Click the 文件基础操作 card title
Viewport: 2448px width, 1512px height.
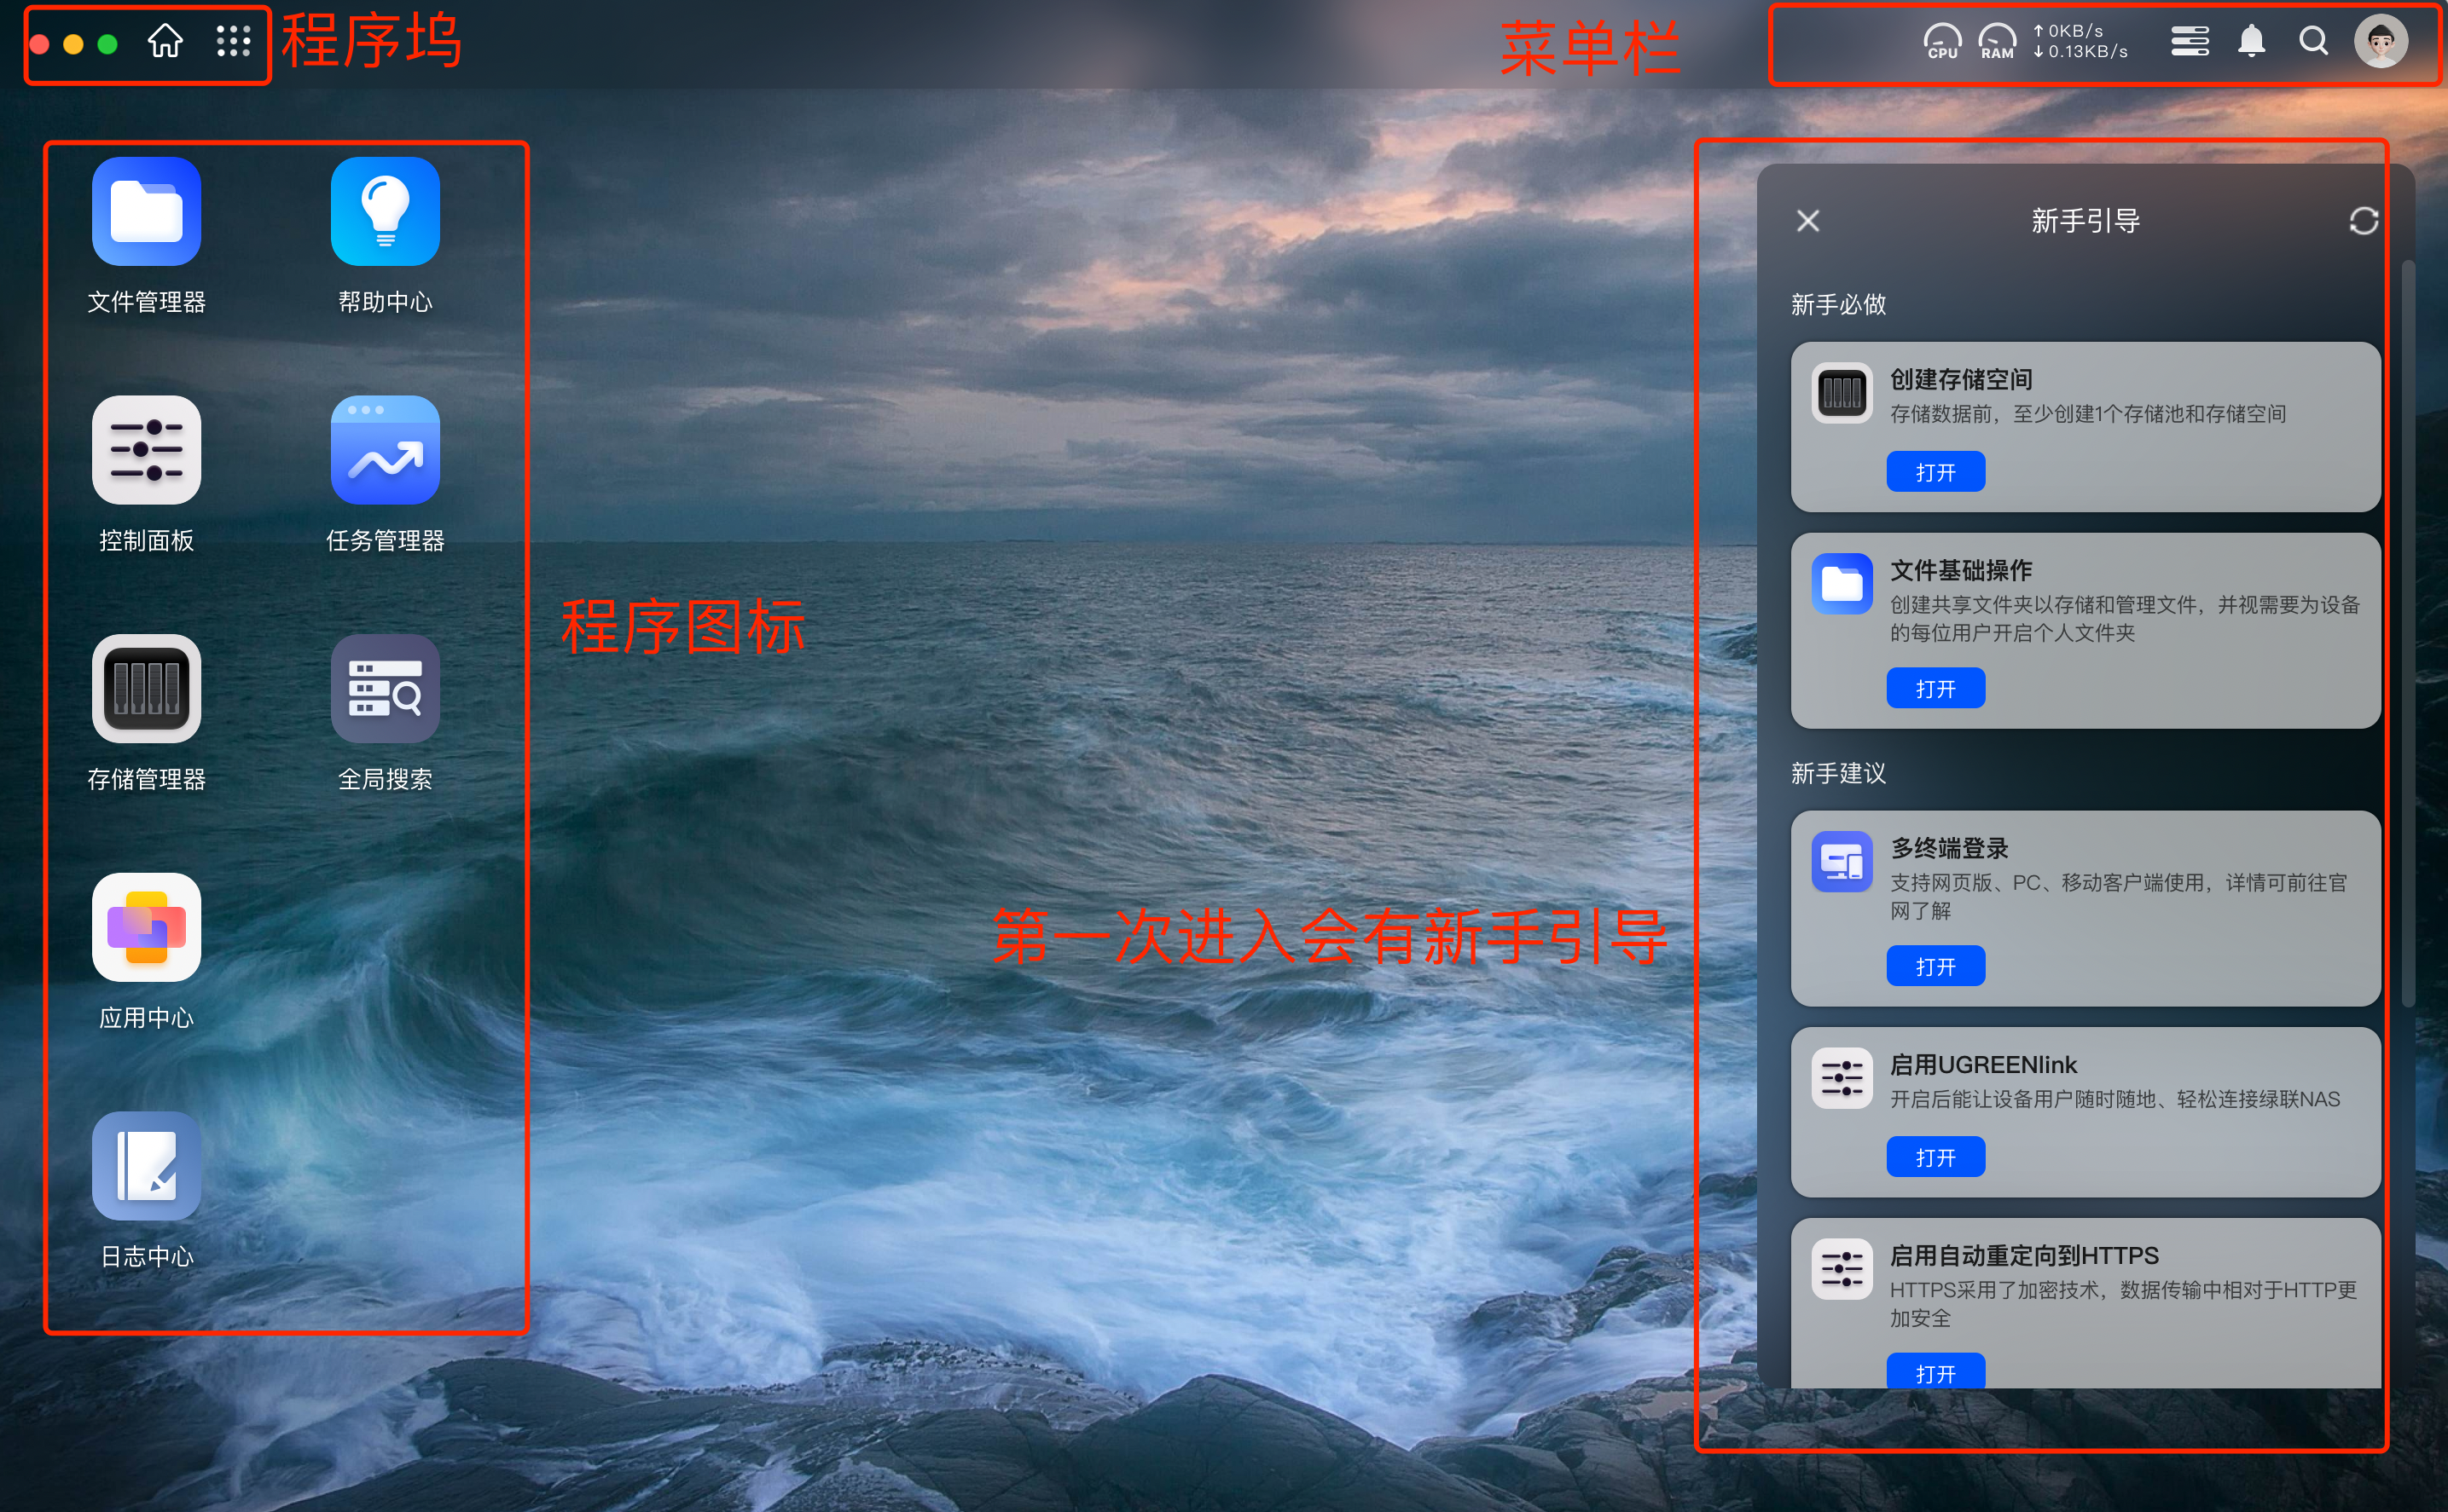(x=1961, y=571)
